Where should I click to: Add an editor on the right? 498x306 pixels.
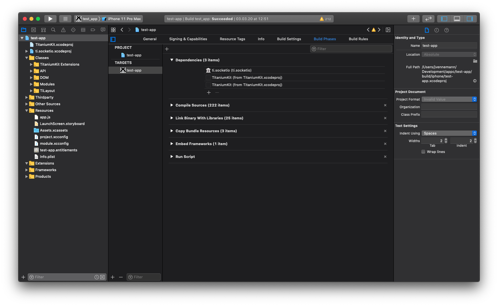[x=388, y=30]
